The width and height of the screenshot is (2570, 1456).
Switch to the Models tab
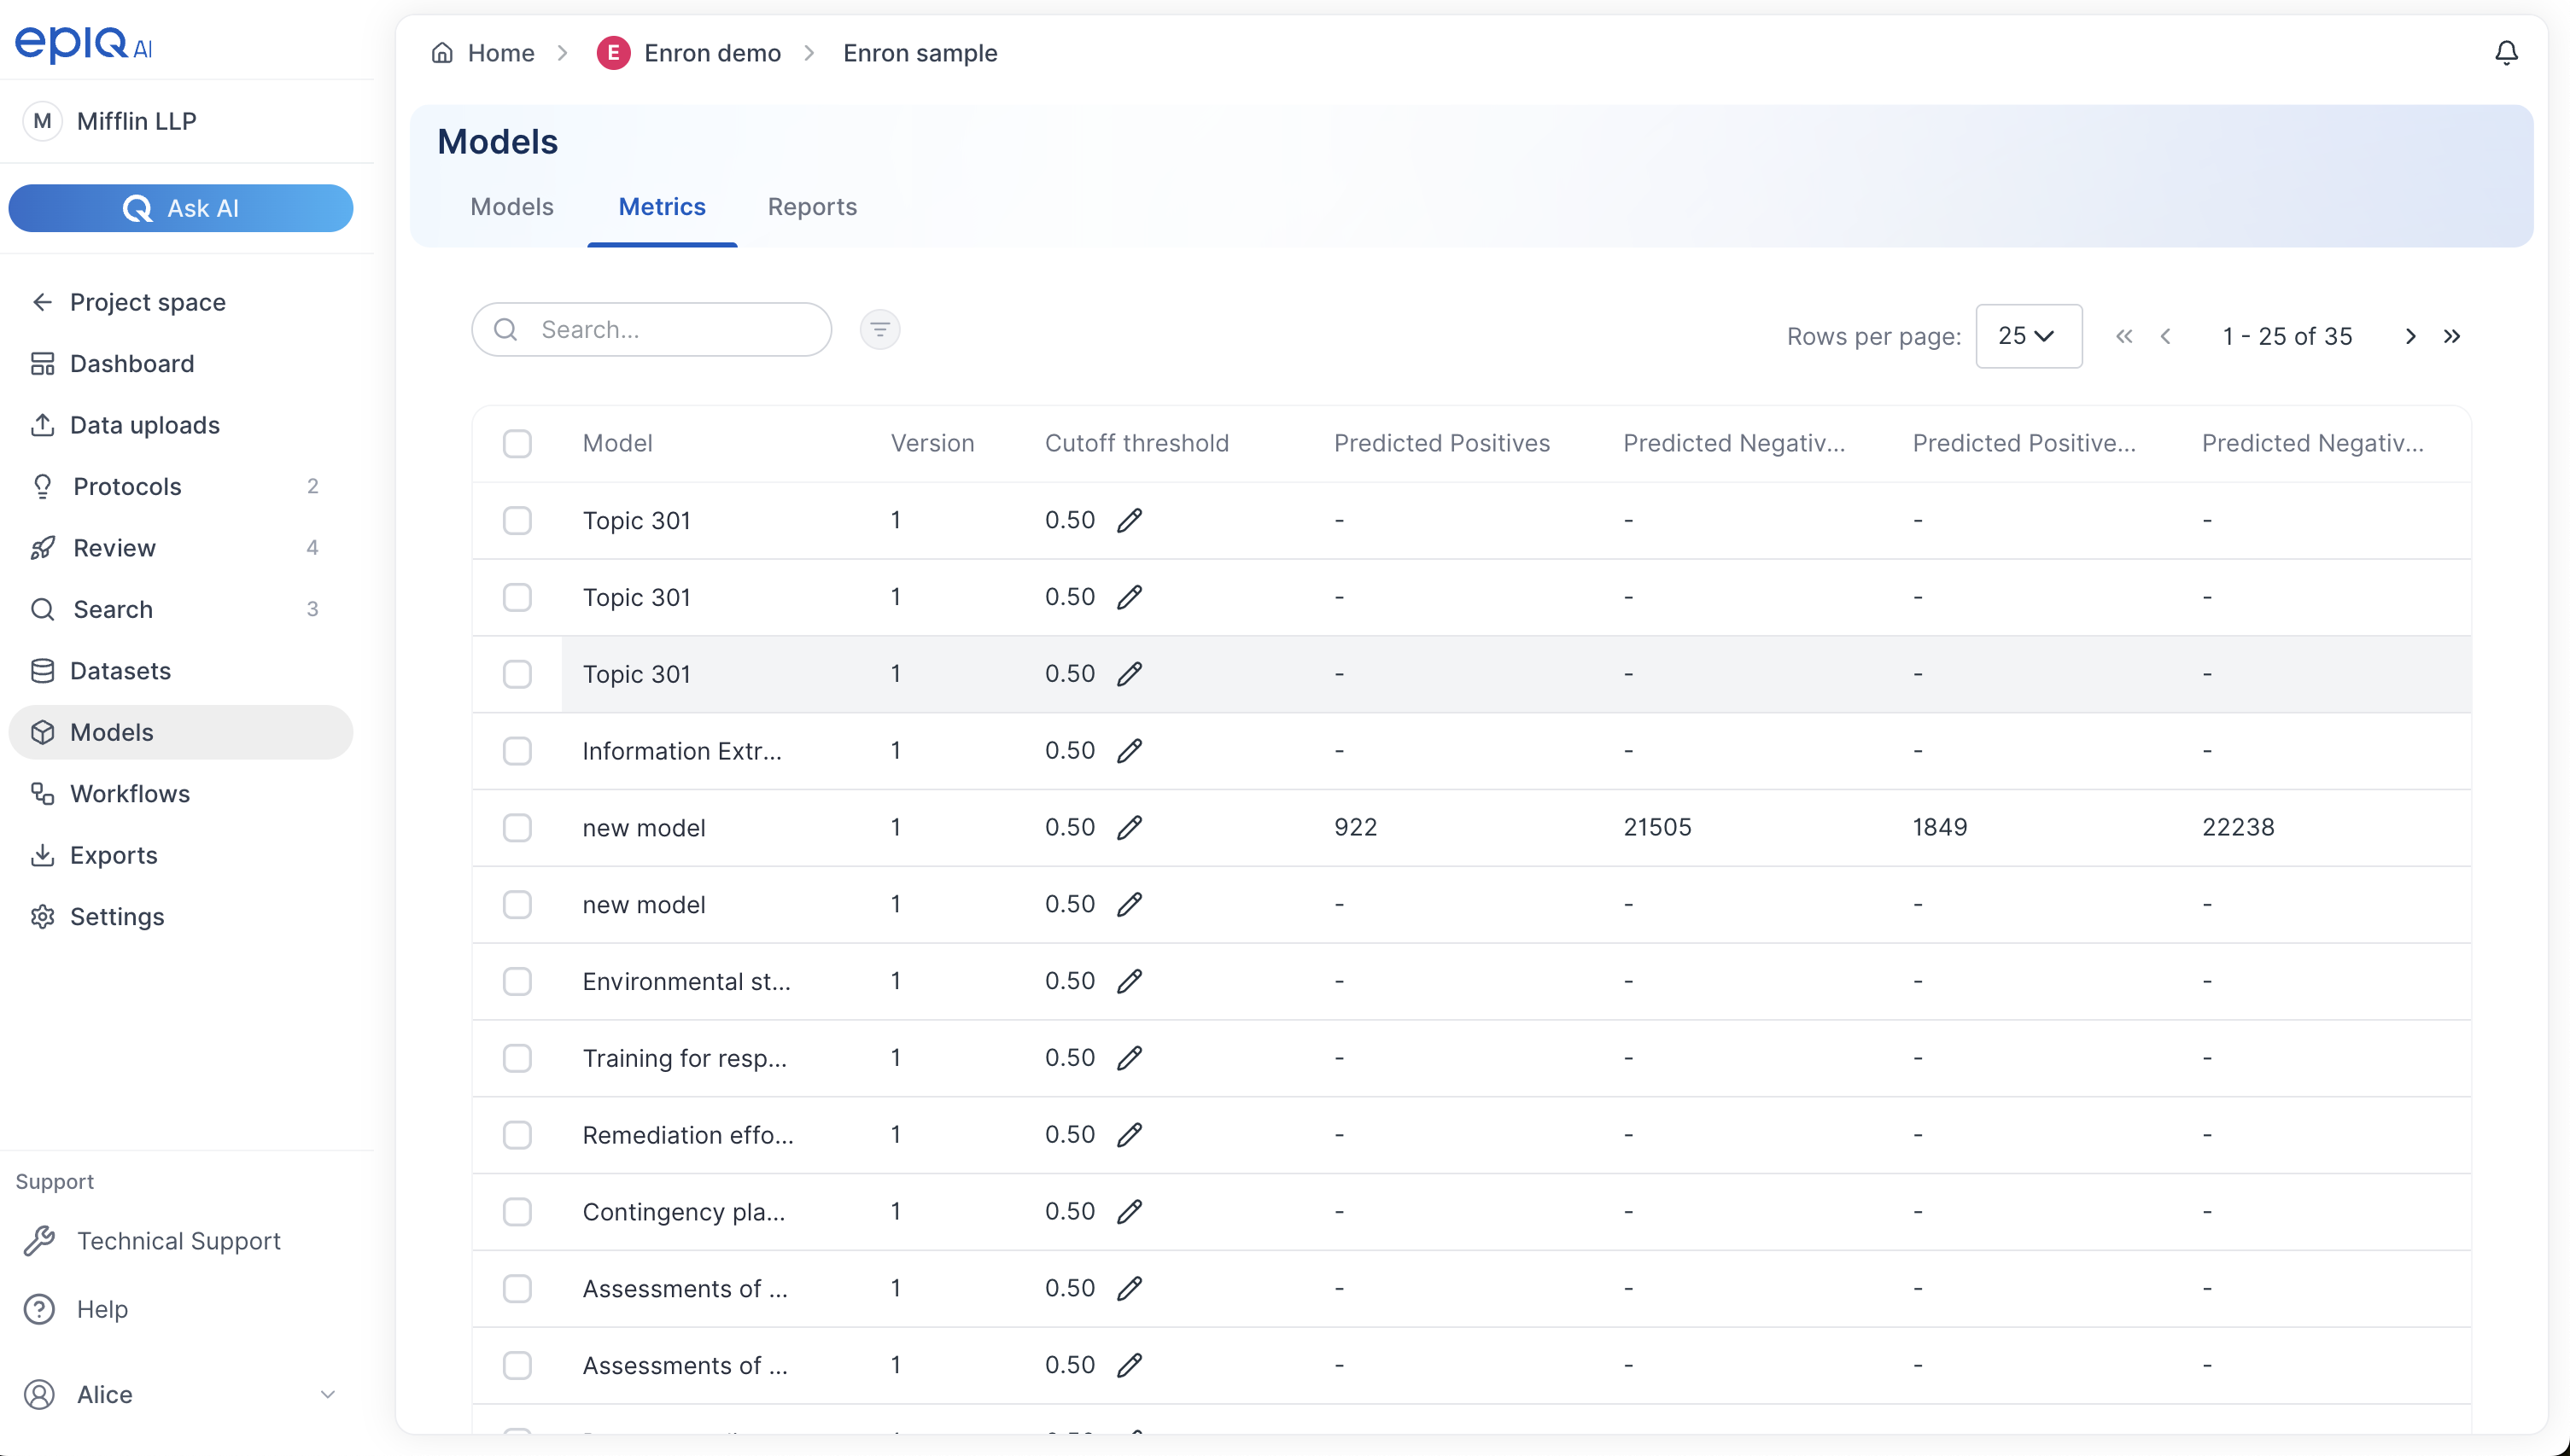(x=511, y=207)
